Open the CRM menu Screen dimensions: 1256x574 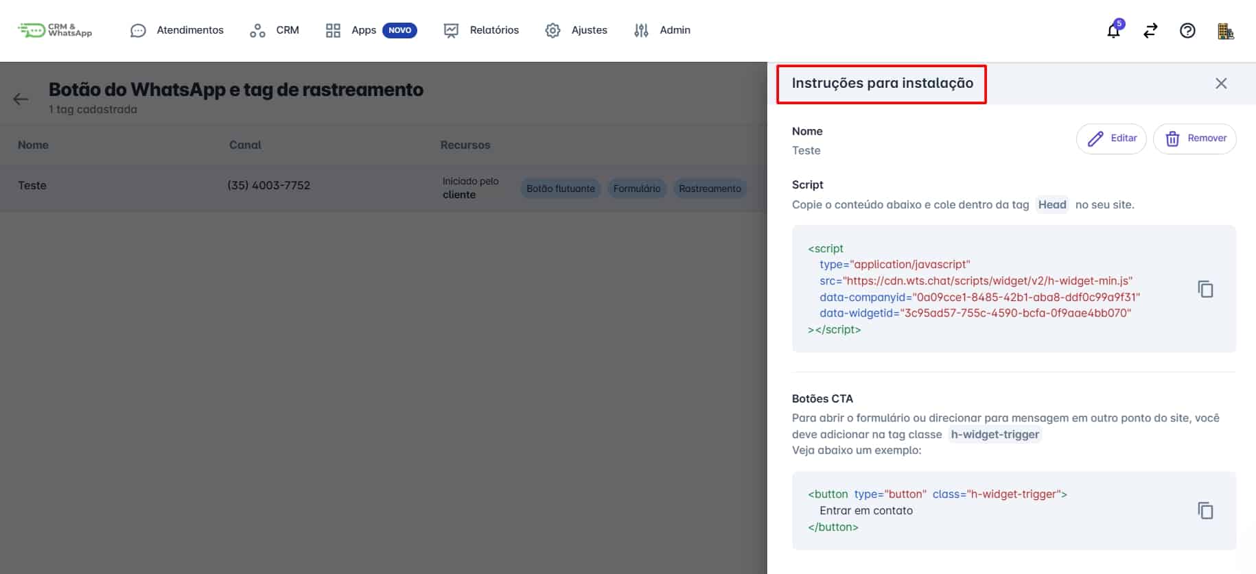(x=275, y=30)
